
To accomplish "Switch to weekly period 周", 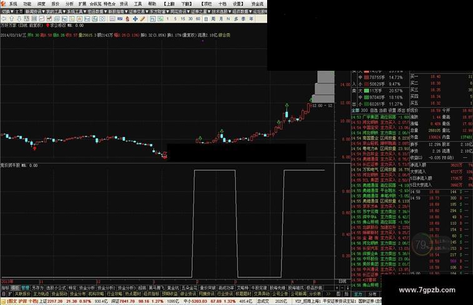I will tap(213, 19).
